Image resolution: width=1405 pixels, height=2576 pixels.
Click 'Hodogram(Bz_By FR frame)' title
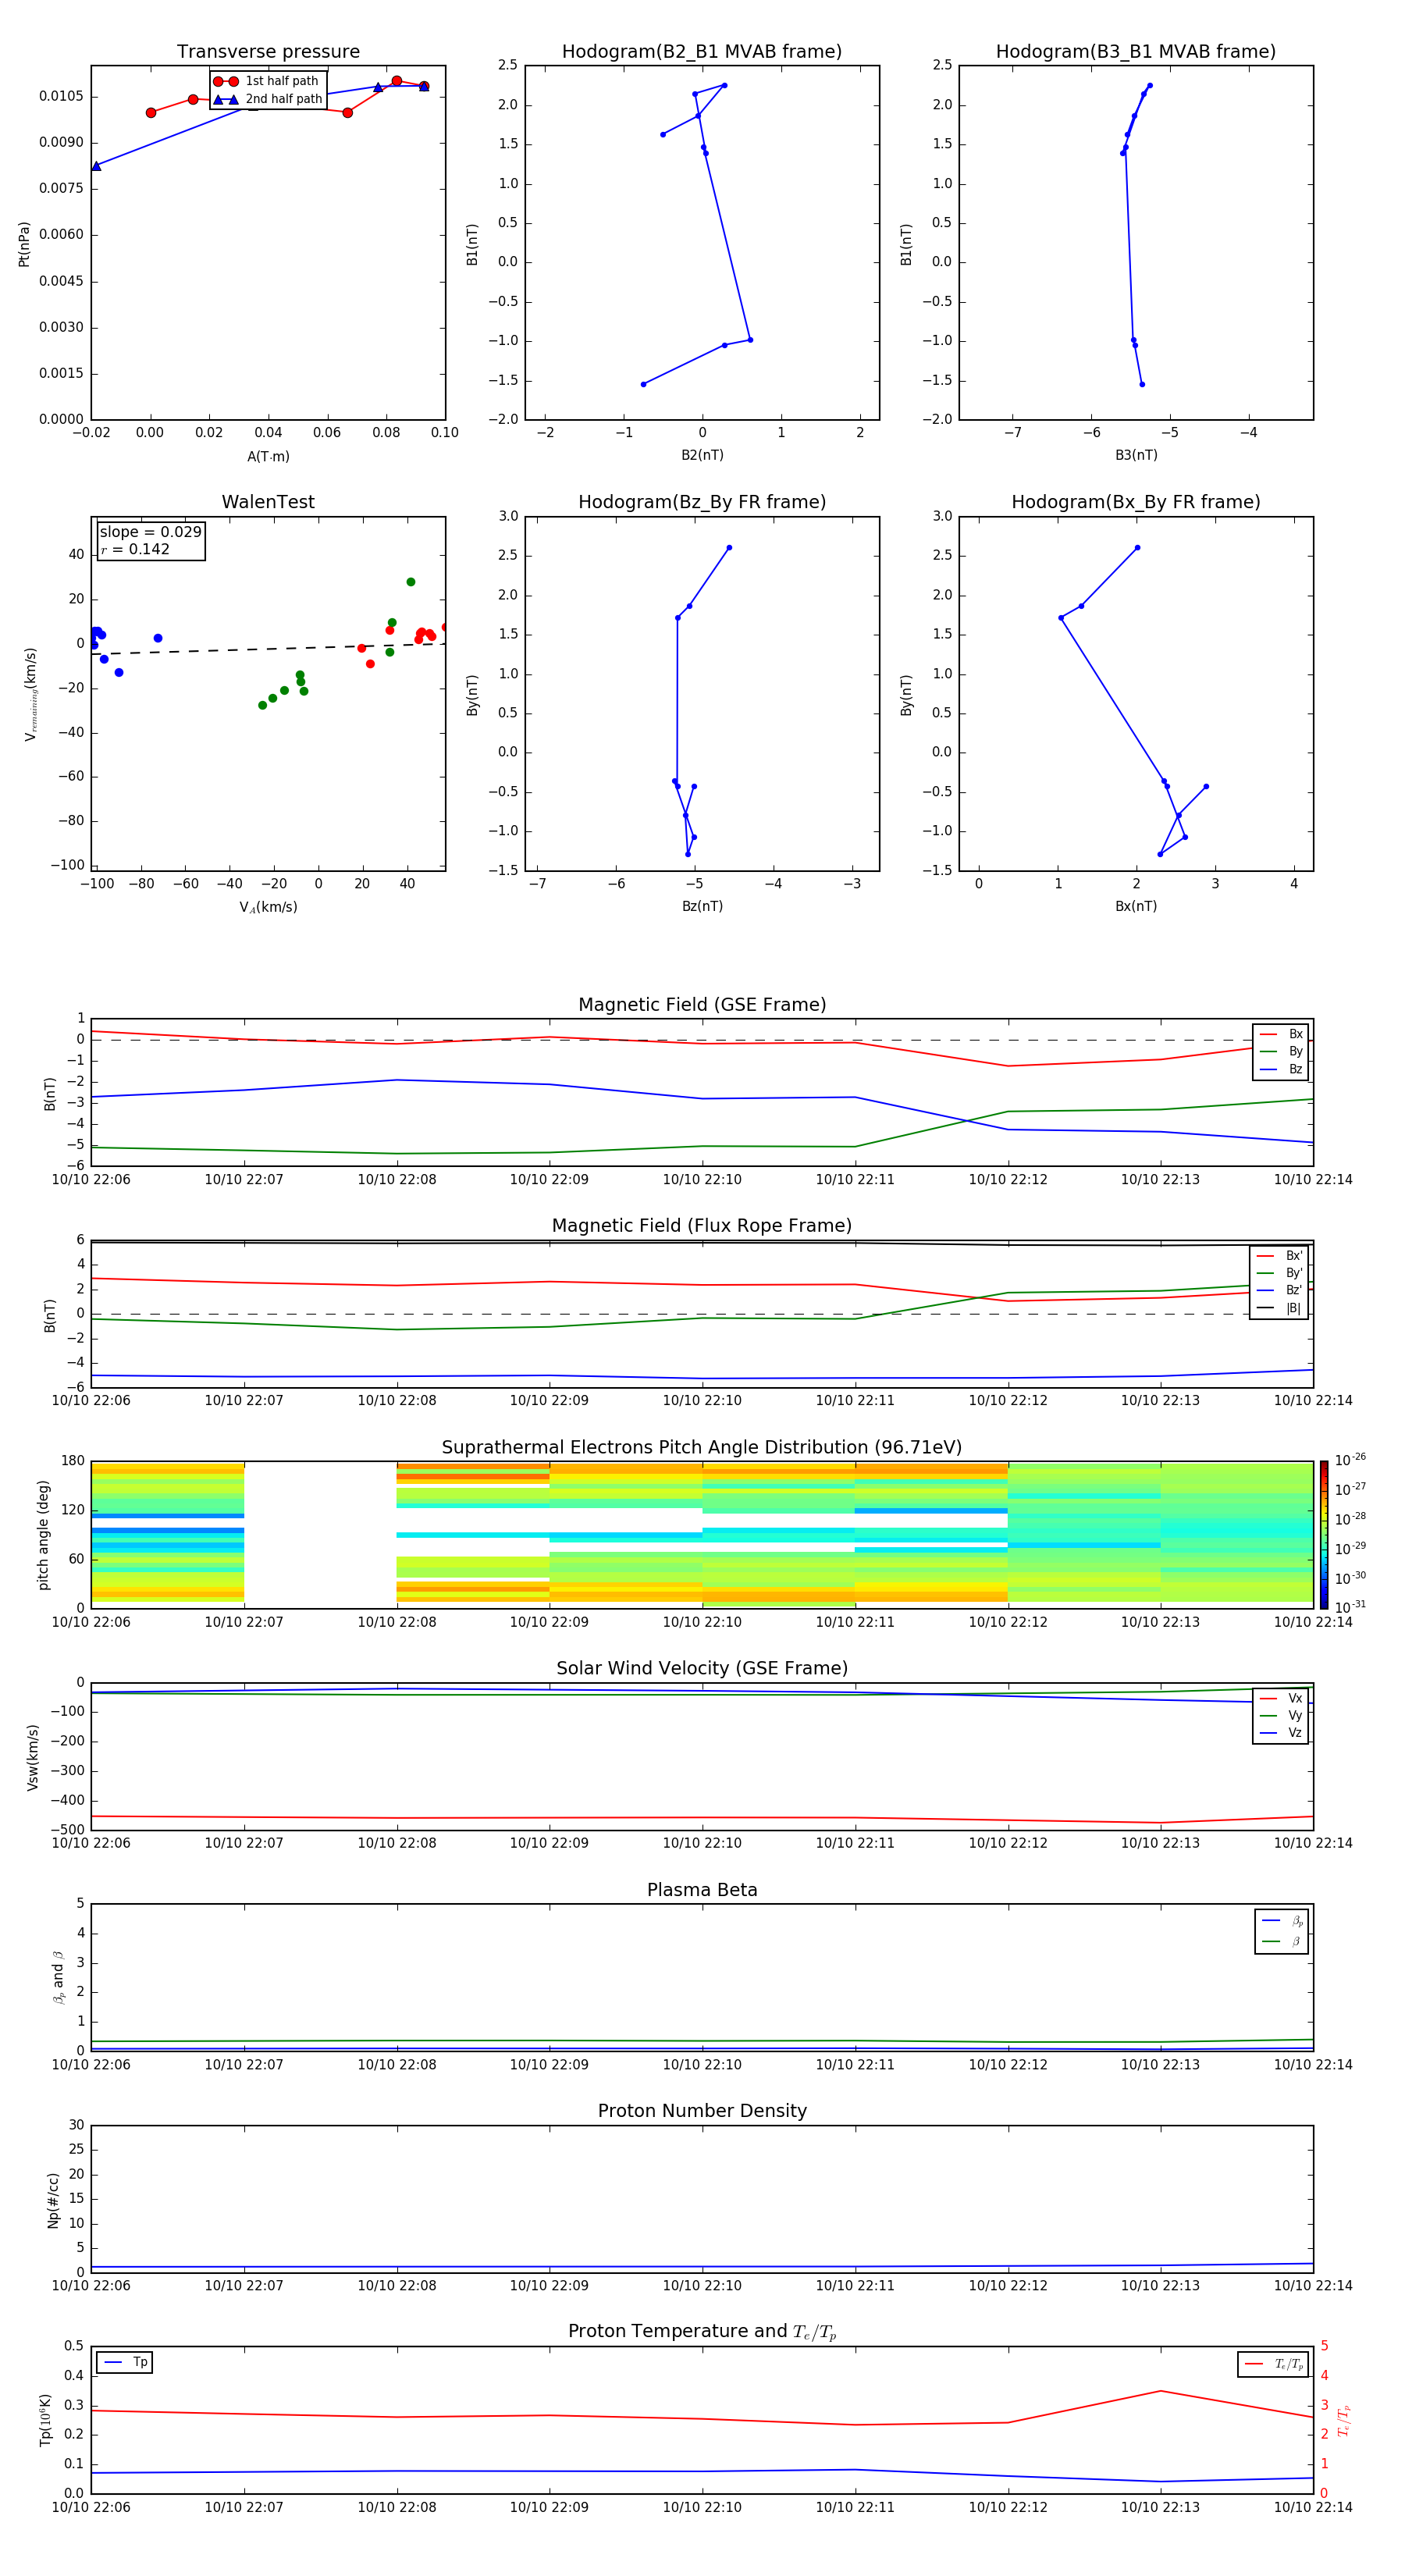tap(702, 502)
